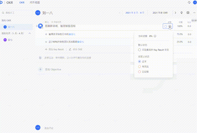Viewport: 197px width, 133px height.
Task: Click 添加 Objective
Action: [53, 69]
